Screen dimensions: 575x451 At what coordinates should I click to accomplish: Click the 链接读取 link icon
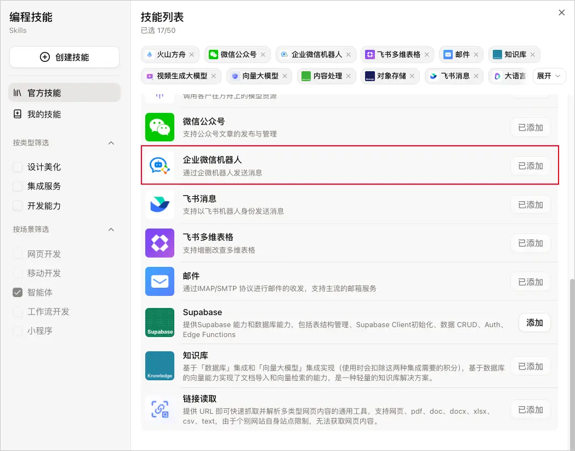click(160, 409)
